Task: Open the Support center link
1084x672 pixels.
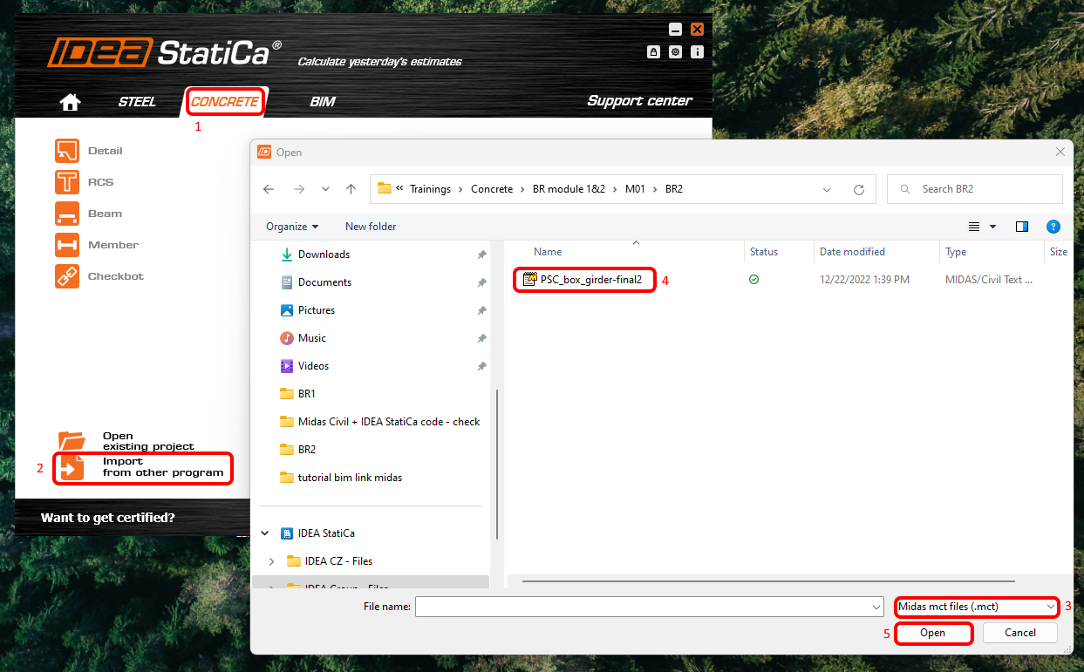Action: [x=639, y=101]
